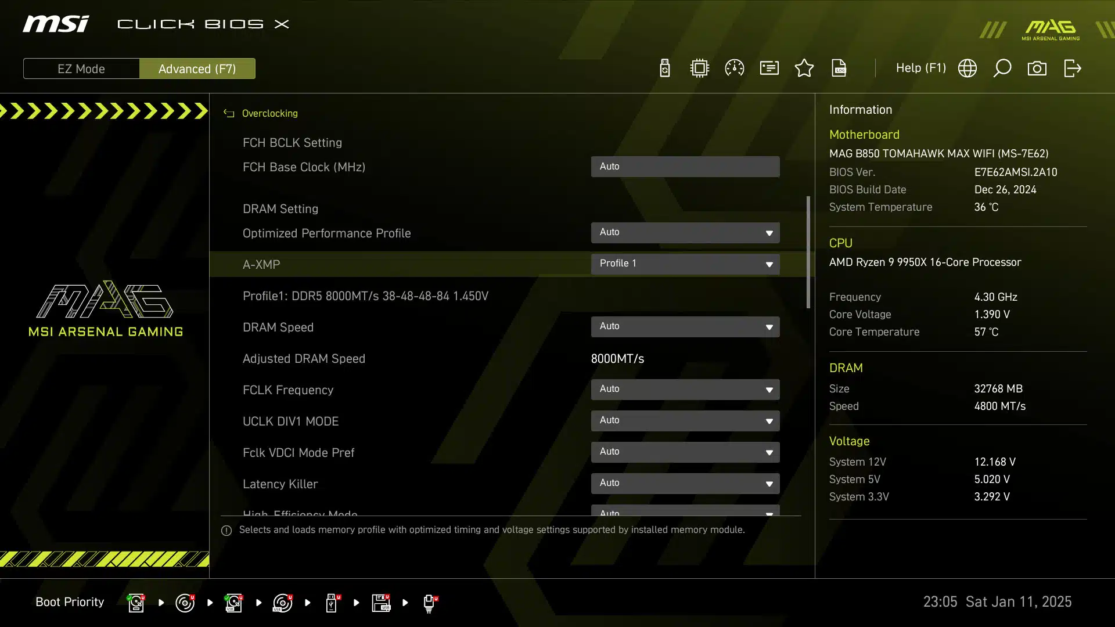Screen dimensions: 1115x627
Task: Open the A-XMP Profile 1 dropdown
Action: pyautogui.click(x=685, y=264)
